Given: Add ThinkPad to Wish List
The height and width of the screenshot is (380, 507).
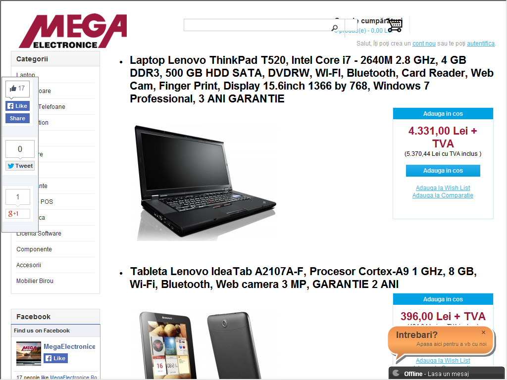Looking at the screenshot, I should tap(443, 188).
